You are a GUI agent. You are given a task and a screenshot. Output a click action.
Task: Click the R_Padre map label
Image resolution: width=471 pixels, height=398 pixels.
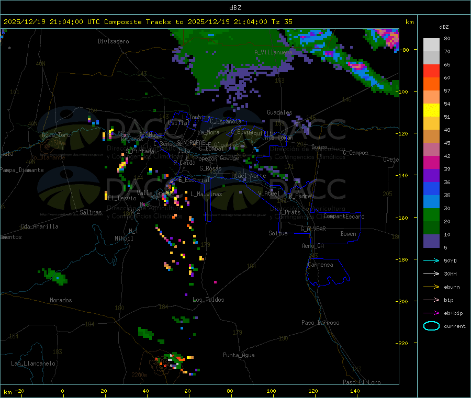coord(300,196)
